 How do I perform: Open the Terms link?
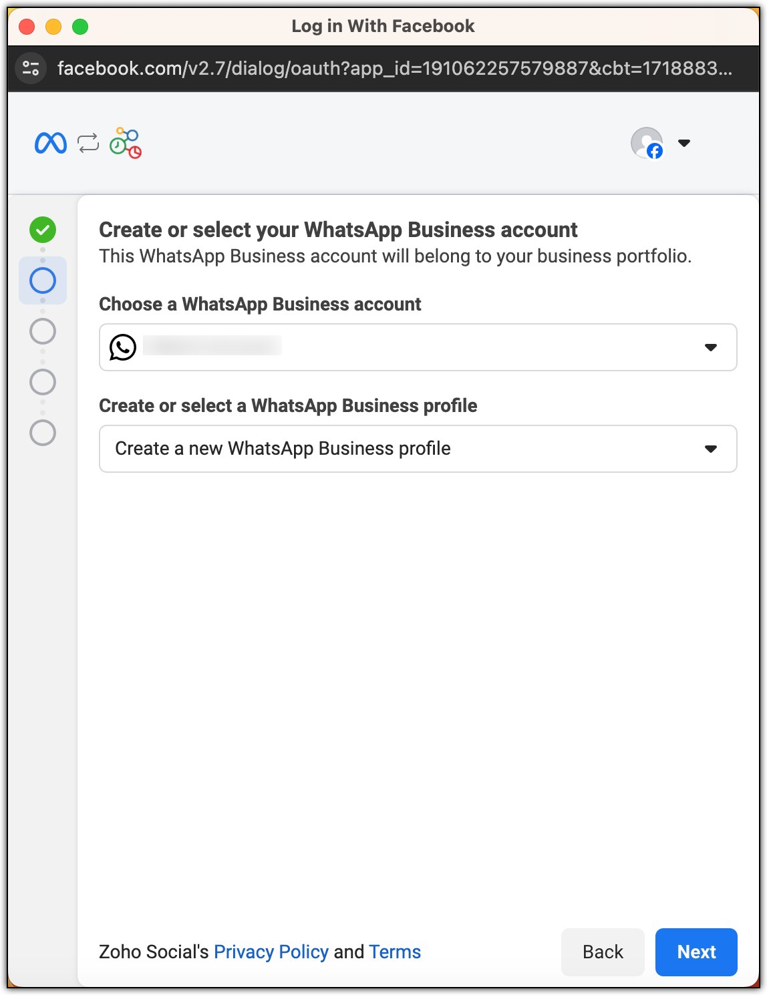(x=395, y=952)
